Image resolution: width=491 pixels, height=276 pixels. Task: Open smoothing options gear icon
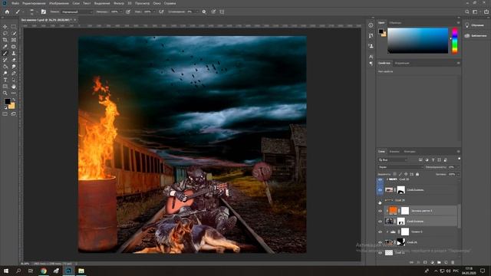click(x=204, y=11)
